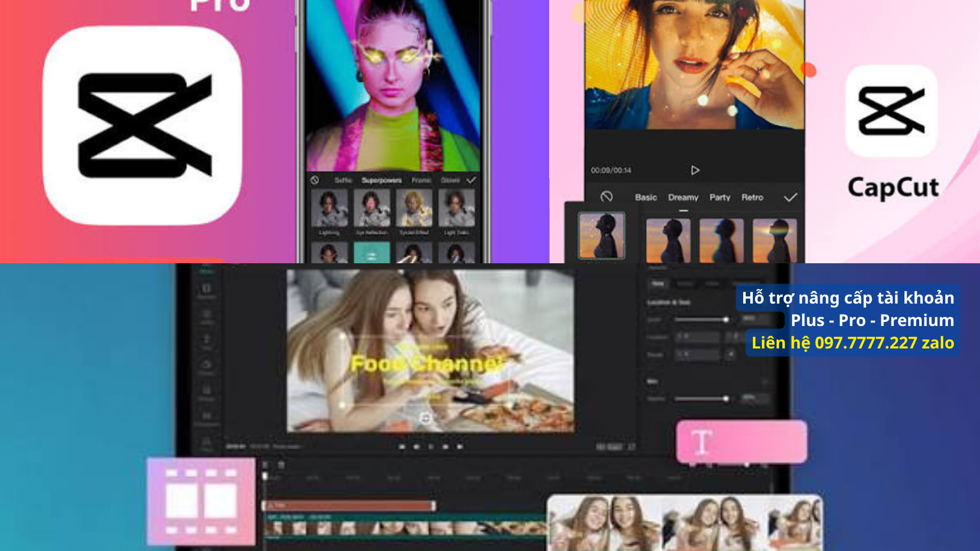Click the Food Channel text overlay in preview

[427, 364]
